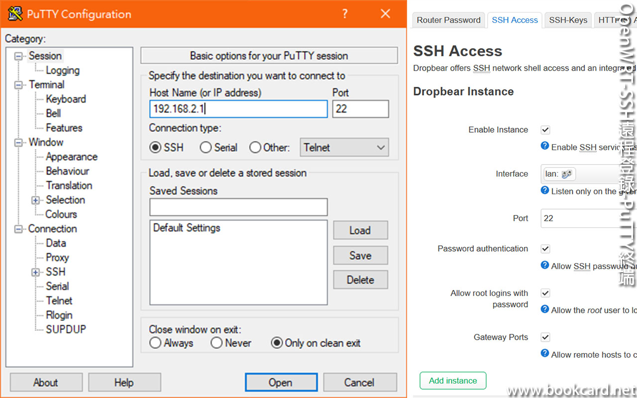Click help icon beside Allow the root user

(545, 309)
